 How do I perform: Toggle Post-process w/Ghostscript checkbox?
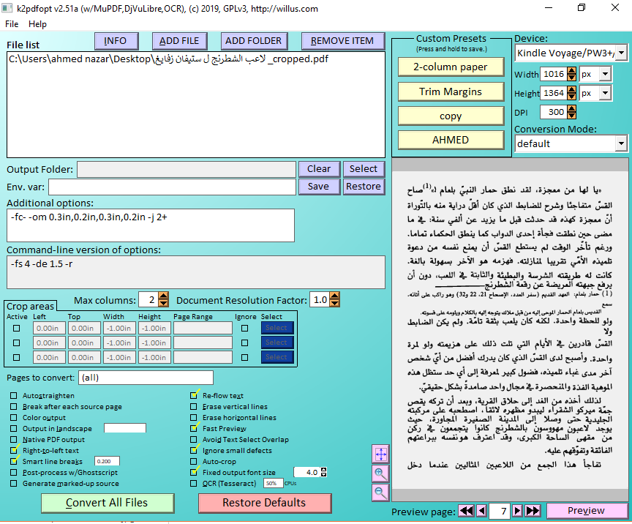(14, 472)
